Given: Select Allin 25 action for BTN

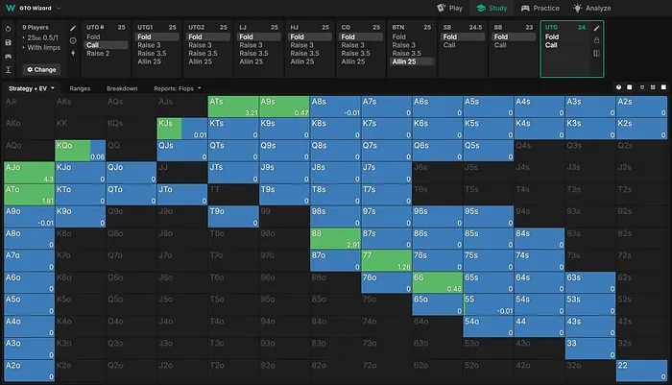Looking at the screenshot, I should click(x=412, y=61).
